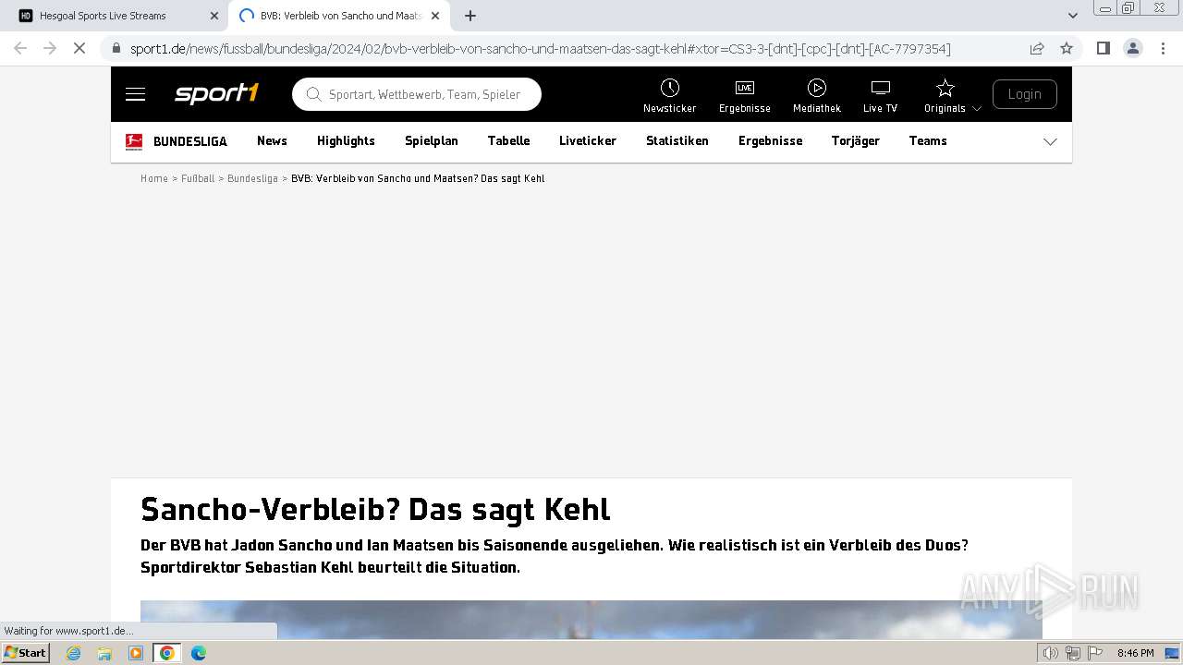Screen dimensions: 1183x665
Task: View site security lock info
Action: [x=116, y=48]
